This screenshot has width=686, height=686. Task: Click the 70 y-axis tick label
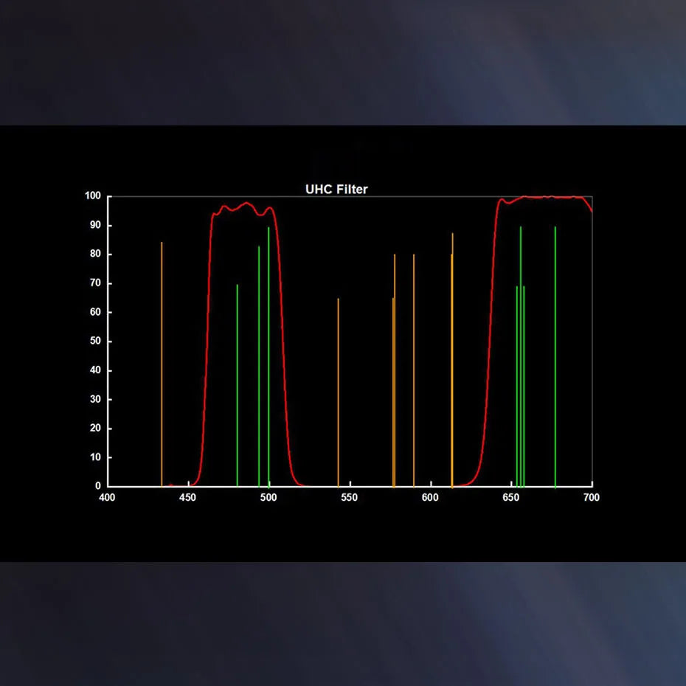(95, 283)
